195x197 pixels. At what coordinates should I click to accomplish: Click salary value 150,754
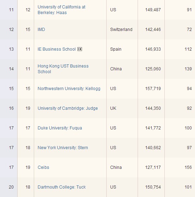(x=153, y=187)
